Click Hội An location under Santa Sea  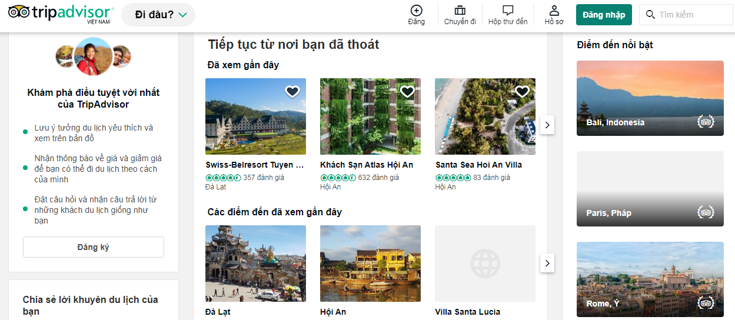[445, 187]
